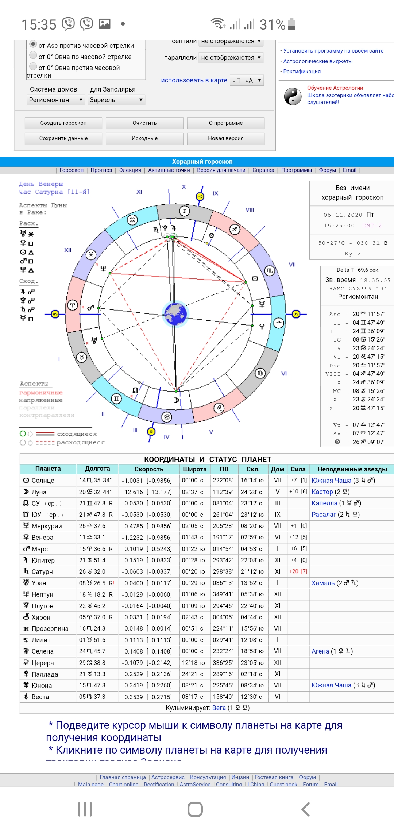This screenshot has height=832, width=394.
Task: Click the yellow DS descendant marker
Action: coord(296,314)
